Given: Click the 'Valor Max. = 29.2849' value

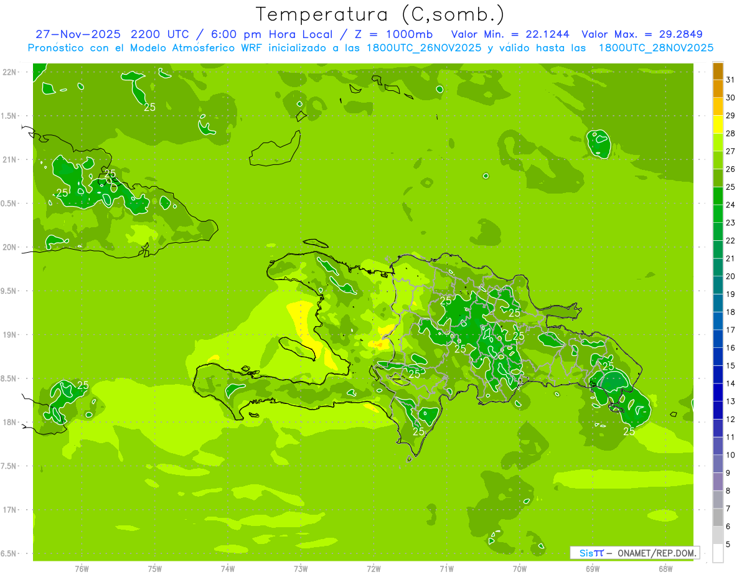Looking at the screenshot, I should click(x=642, y=34).
